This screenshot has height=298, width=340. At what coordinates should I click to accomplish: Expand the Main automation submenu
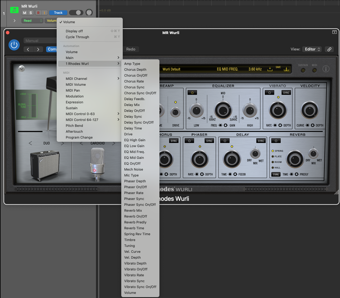[89, 58]
